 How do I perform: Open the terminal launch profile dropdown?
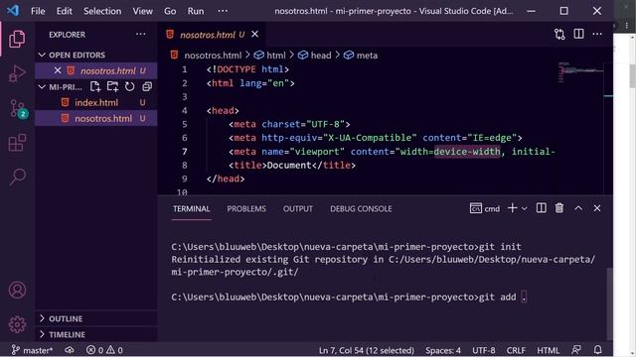[x=524, y=209]
